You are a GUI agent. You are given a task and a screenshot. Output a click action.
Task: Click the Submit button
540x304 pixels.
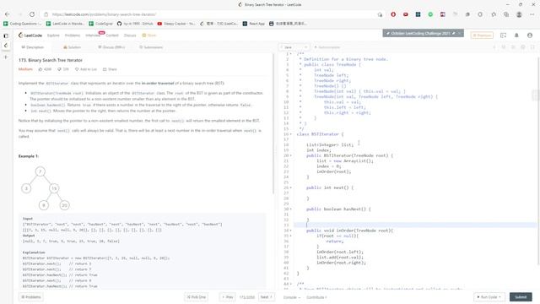tap(521, 296)
